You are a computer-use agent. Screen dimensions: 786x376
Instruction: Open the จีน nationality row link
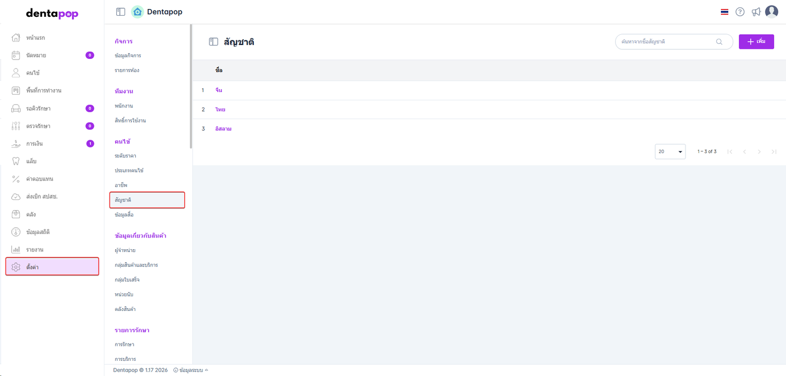tap(218, 90)
